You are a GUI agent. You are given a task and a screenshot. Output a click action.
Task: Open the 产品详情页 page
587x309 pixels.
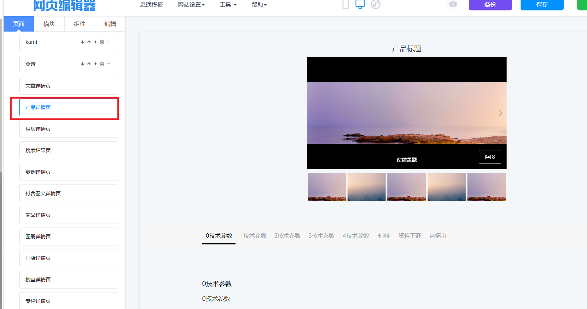coord(69,107)
